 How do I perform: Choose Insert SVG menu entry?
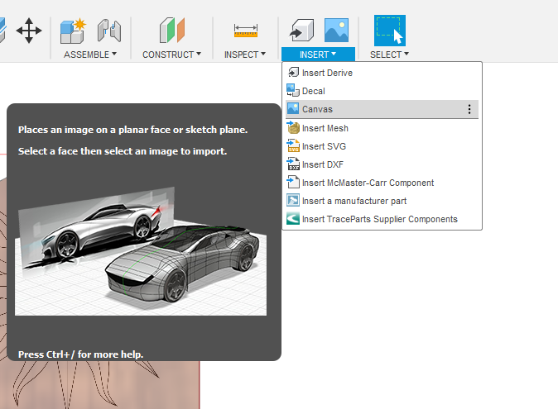coord(382,146)
